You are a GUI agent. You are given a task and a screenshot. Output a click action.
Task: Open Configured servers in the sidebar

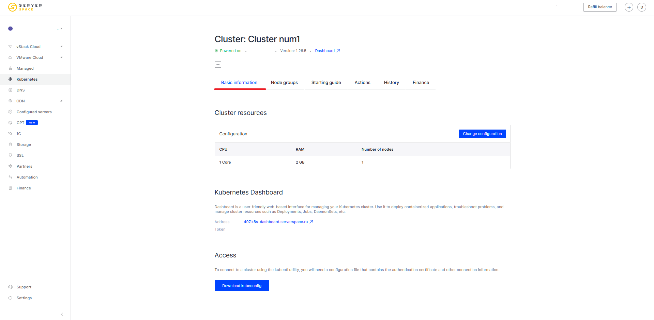(x=34, y=112)
